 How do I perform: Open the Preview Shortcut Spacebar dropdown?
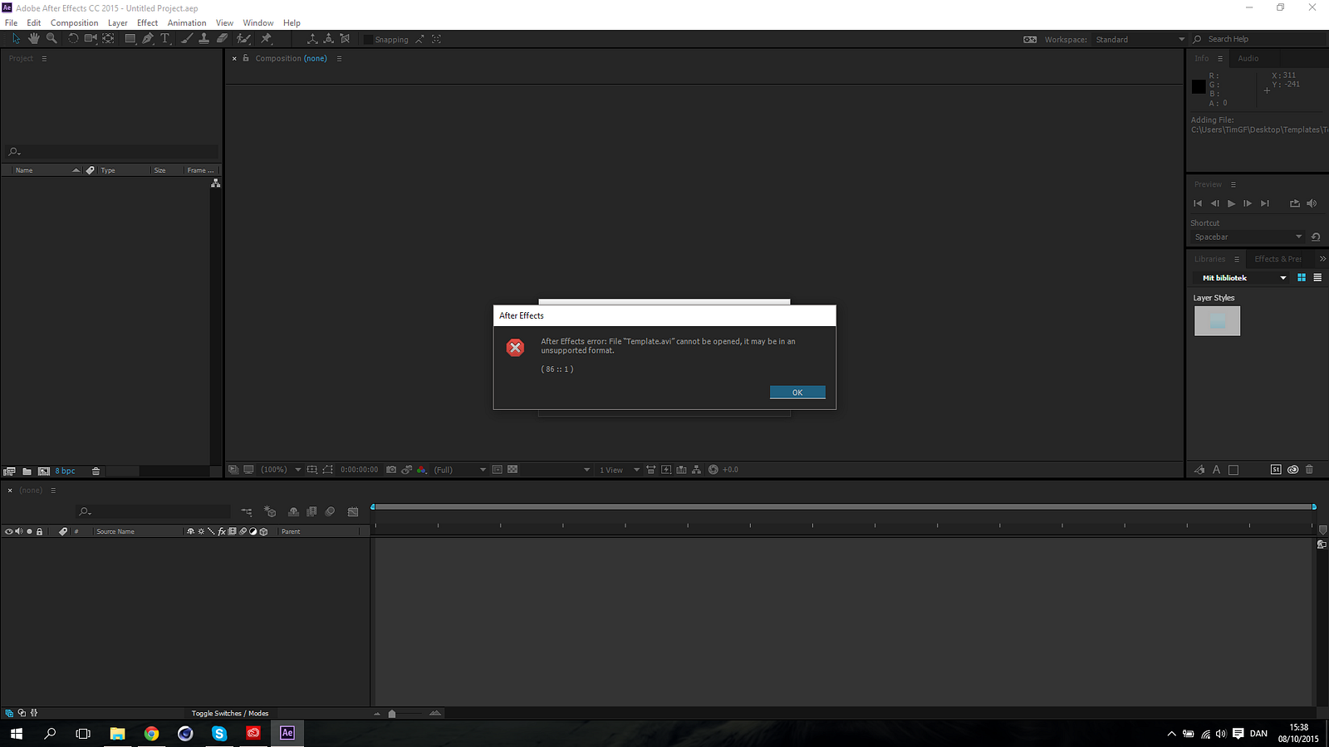(x=1248, y=237)
